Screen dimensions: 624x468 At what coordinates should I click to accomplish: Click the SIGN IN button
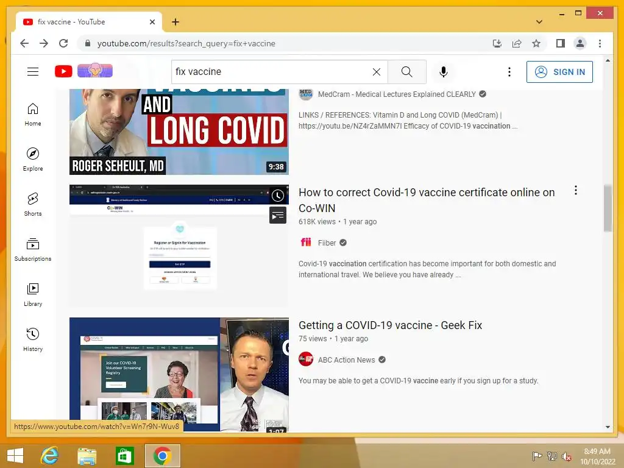point(559,72)
